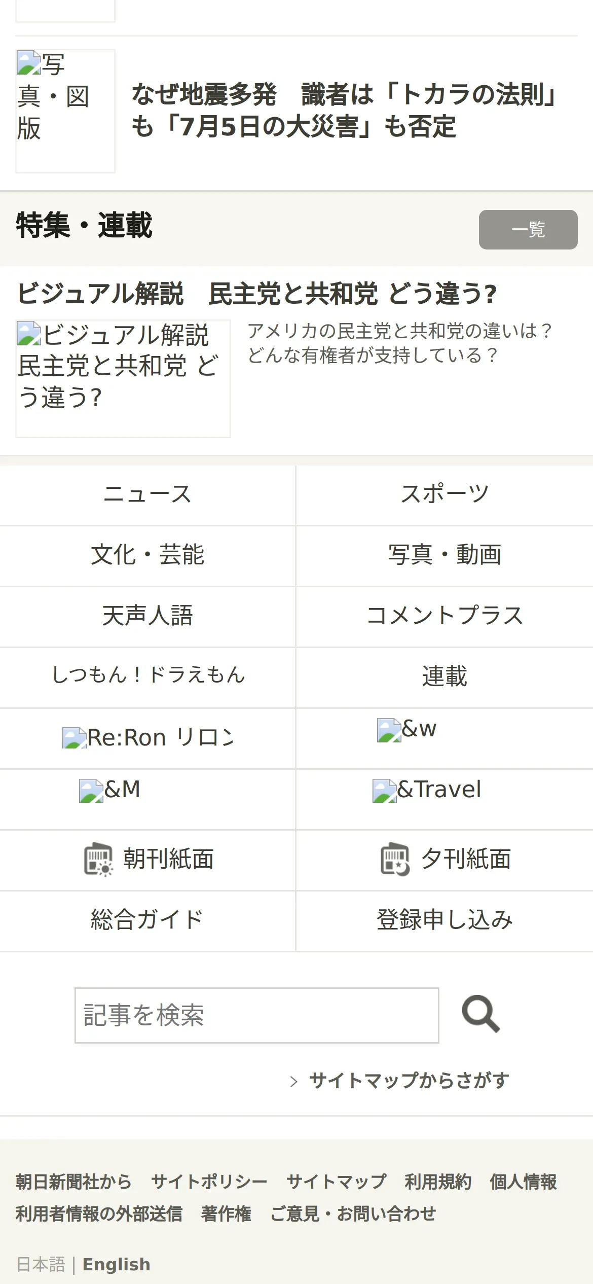Go to 登録申し込み registration page
Viewport: 593px width, 1284px height.
coord(444,921)
